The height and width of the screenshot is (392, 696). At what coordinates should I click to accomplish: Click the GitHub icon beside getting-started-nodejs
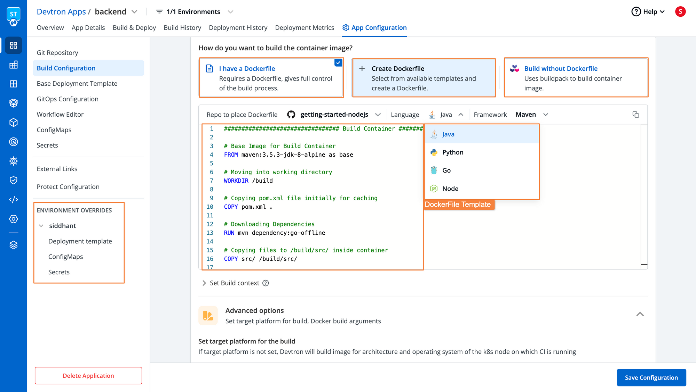291,115
